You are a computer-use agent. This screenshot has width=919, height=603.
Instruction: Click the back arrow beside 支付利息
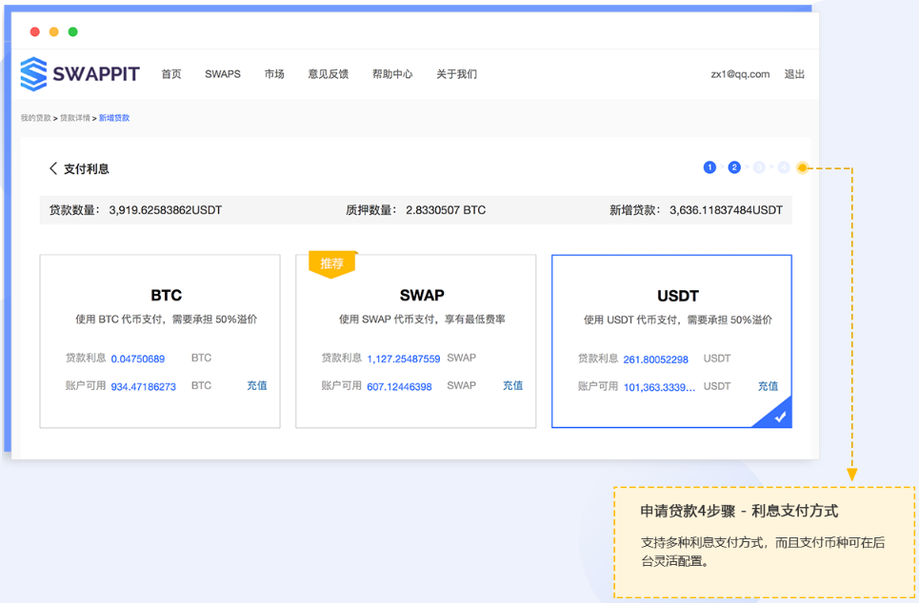[x=54, y=166]
